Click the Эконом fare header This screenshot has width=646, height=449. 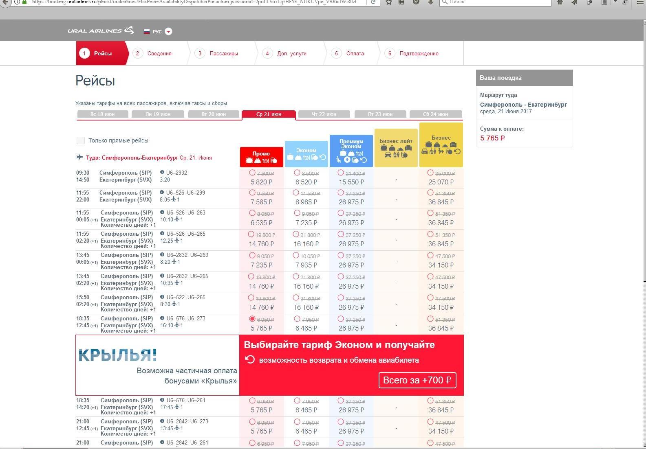(x=306, y=154)
